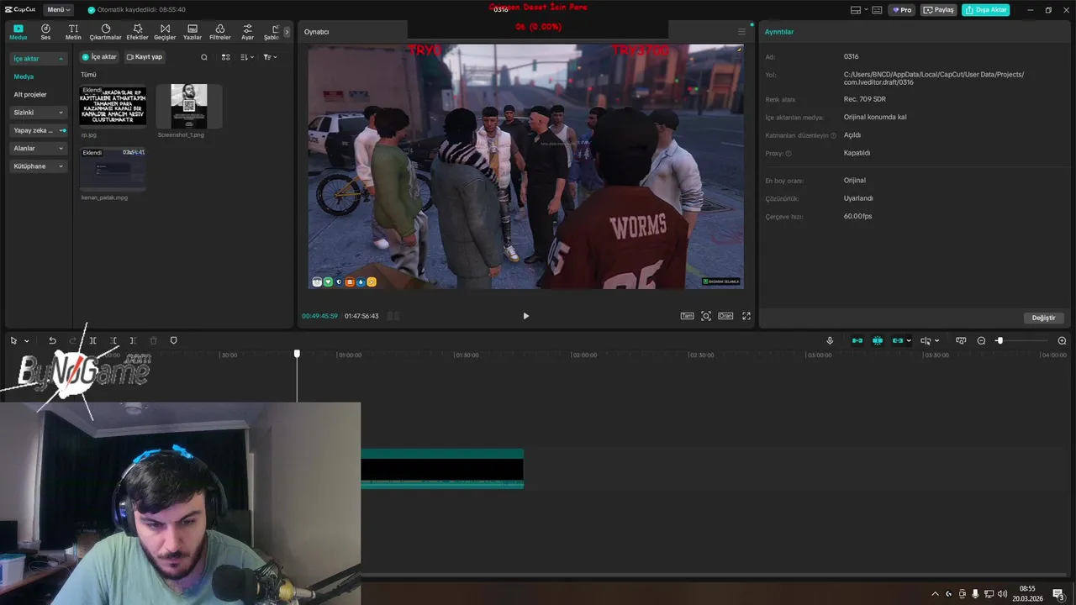Image resolution: width=1076 pixels, height=605 pixels.
Task: Click the Pro upgrade button
Action: click(x=903, y=10)
